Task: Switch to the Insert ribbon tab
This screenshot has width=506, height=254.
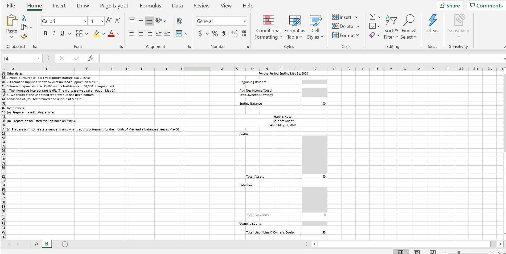Action: point(59,6)
